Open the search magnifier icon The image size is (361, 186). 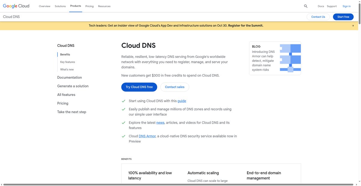(306, 6)
